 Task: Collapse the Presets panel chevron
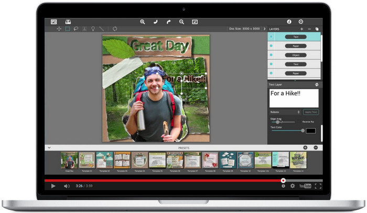tap(49, 148)
